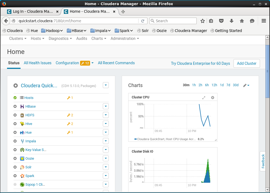Click the HDFS service icon
The width and height of the screenshot is (270, 193).
coord(22,115)
